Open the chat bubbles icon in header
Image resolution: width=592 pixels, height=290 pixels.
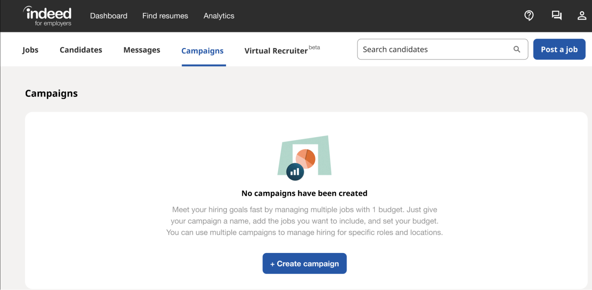coord(556,15)
